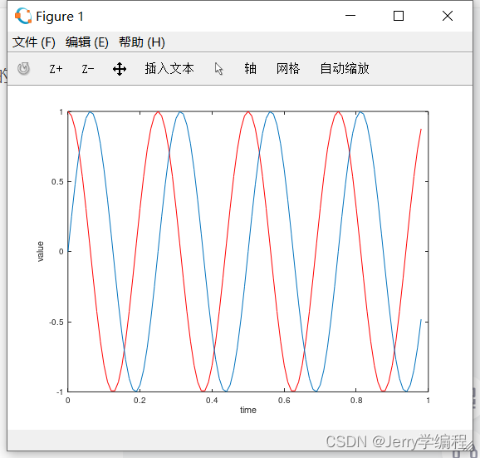Screen dimensions: 480x458
Task: Select the Z- zoom out tool
Action: (87, 69)
